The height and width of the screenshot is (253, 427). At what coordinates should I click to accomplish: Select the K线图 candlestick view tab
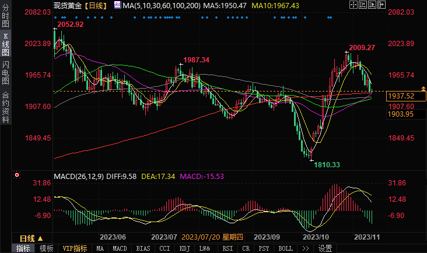(5, 44)
